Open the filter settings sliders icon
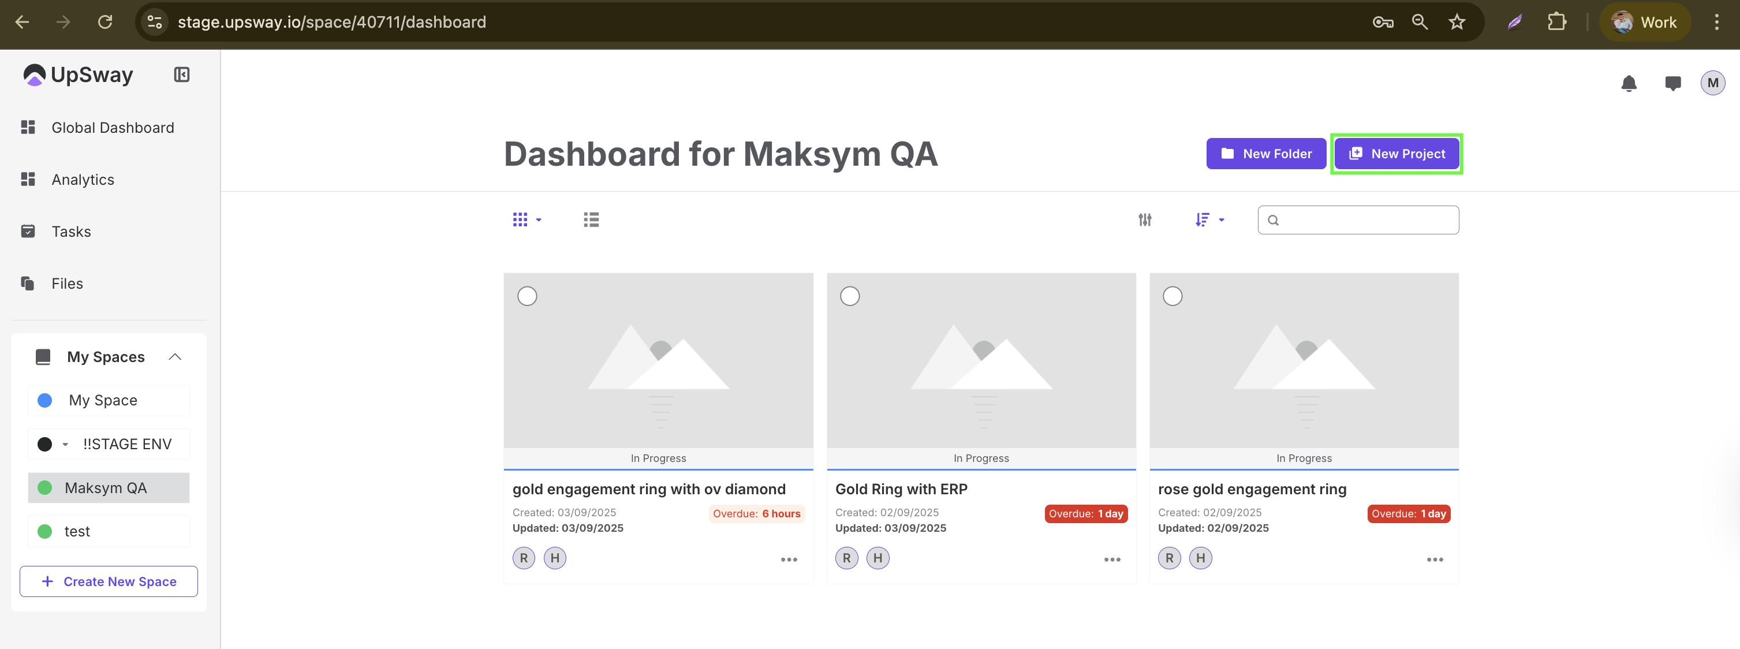The height and width of the screenshot is (649, 1740). pos(1144,220)
